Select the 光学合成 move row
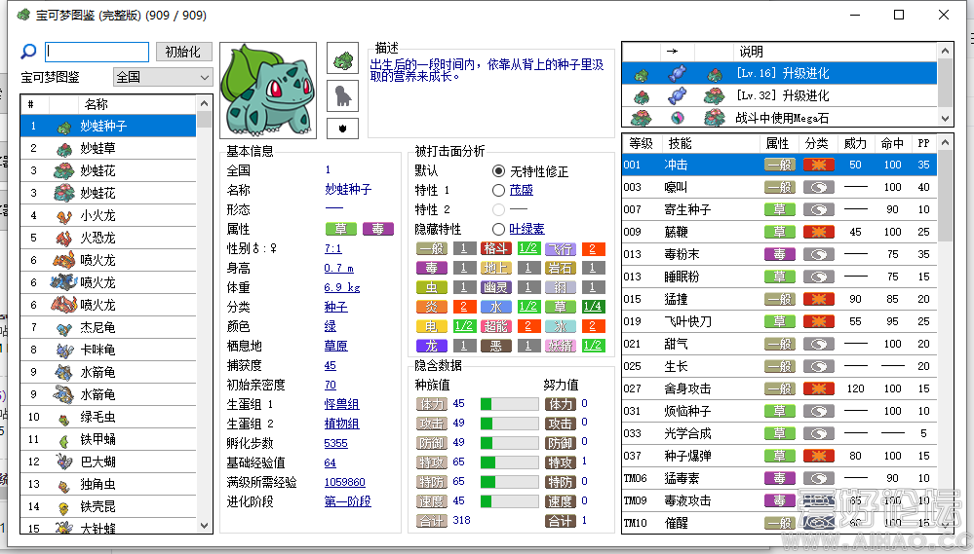 click(780, 433)
